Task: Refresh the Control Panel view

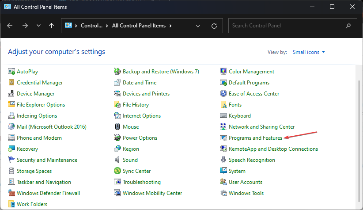Action: click(x=214, y=26)
